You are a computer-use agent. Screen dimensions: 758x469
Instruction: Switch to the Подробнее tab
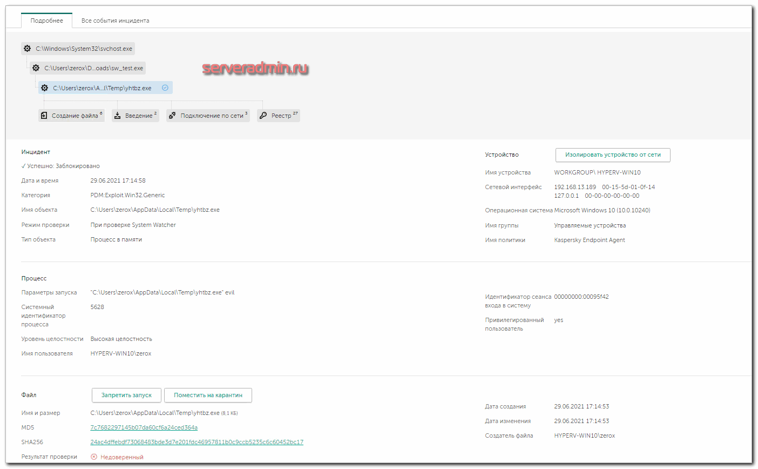(x=46, y=21)
